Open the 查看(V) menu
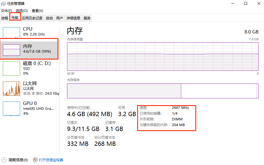The image size is (264, 165). pos(37,11)
